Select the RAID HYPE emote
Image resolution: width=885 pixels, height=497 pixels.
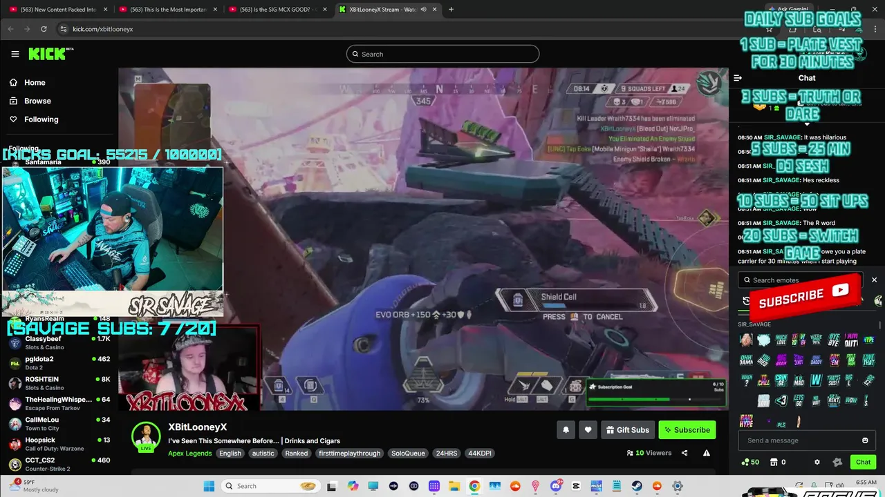coord(747,421)
